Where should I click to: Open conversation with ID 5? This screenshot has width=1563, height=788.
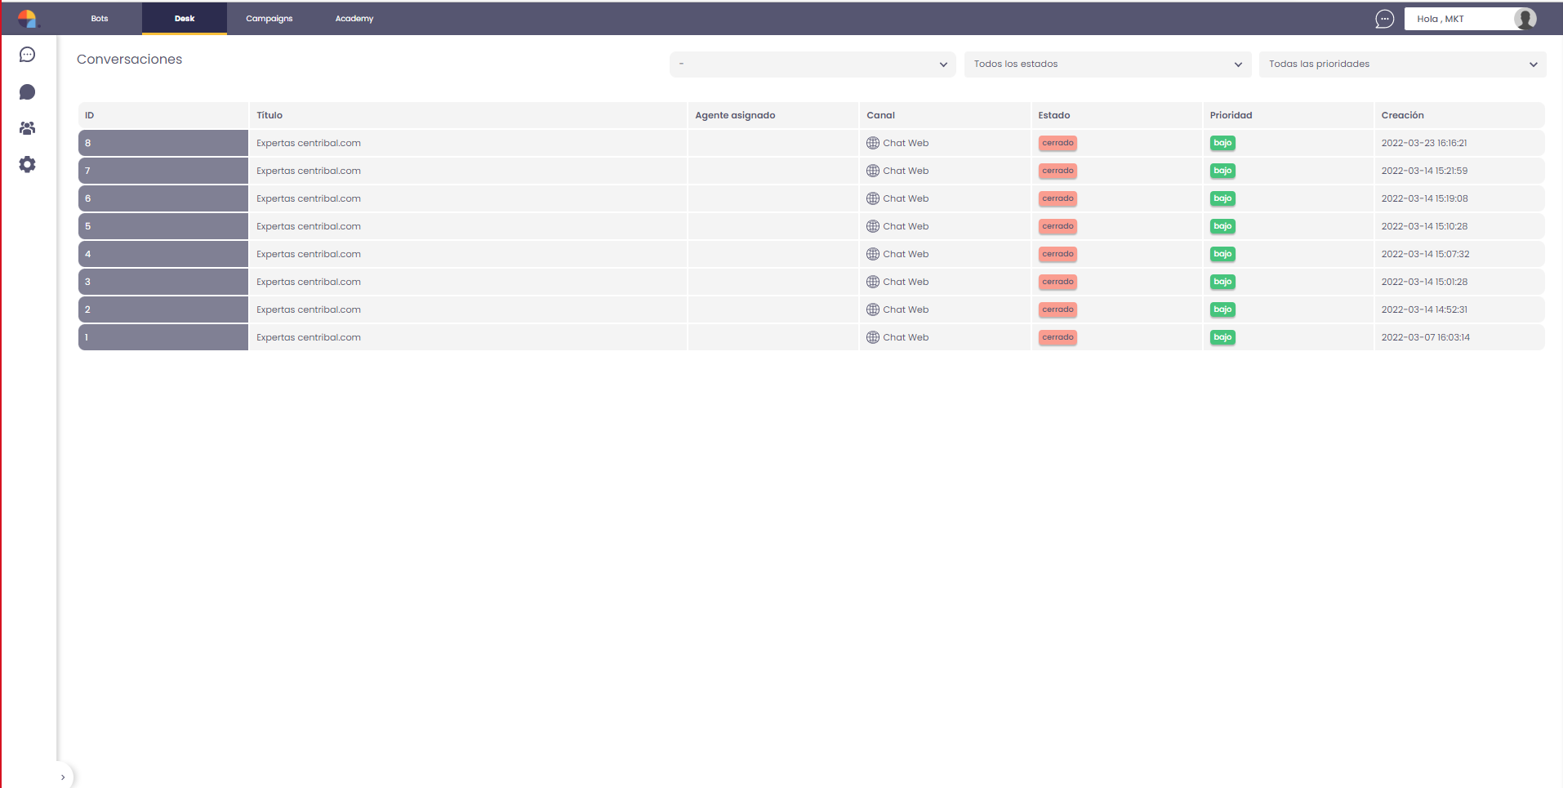[x=163, y=226]
